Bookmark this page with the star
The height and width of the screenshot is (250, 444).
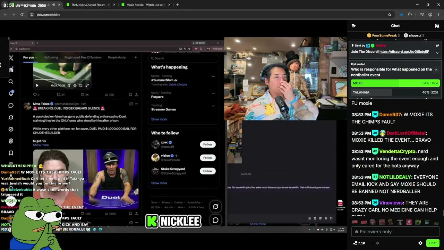[x=390, y=15]
